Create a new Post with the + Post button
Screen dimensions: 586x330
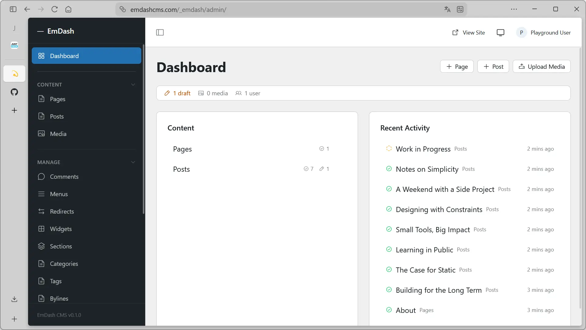(x=493, y=67)
